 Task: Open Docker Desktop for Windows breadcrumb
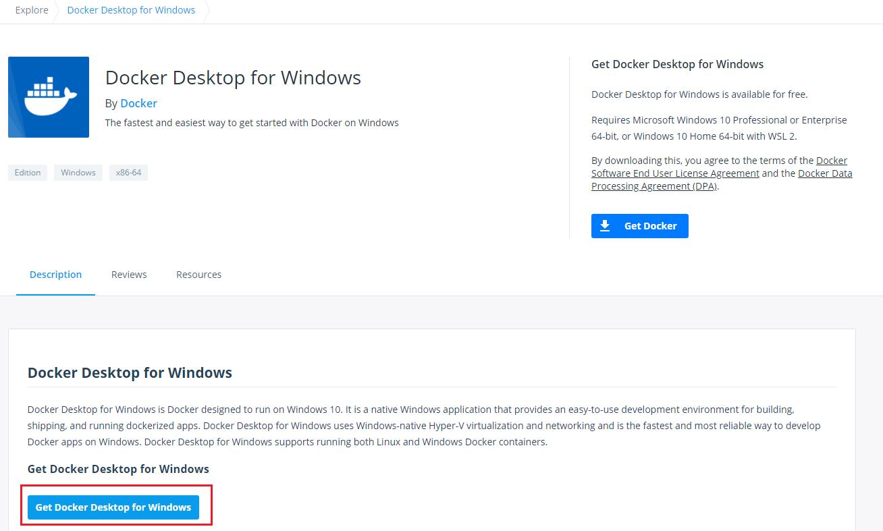click(x=131, y=10)
